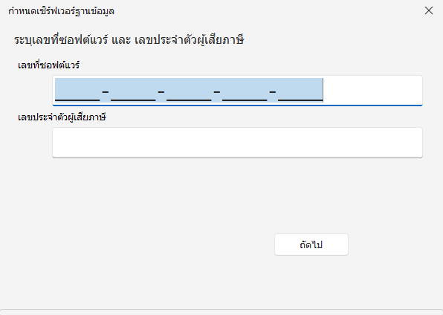443x315 pixels.
Task: Click the last dash separator in software number
Action: (272, 91)
